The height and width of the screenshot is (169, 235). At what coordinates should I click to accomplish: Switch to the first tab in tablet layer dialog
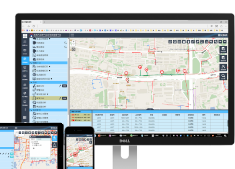[x=33, y=139]
